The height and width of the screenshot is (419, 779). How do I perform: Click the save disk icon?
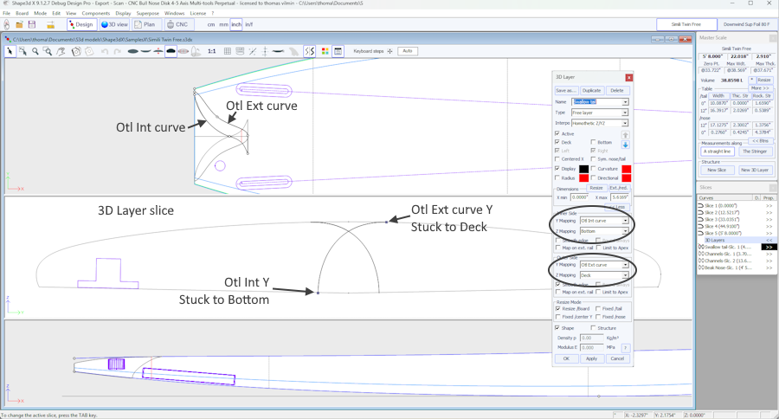[32, 24]
